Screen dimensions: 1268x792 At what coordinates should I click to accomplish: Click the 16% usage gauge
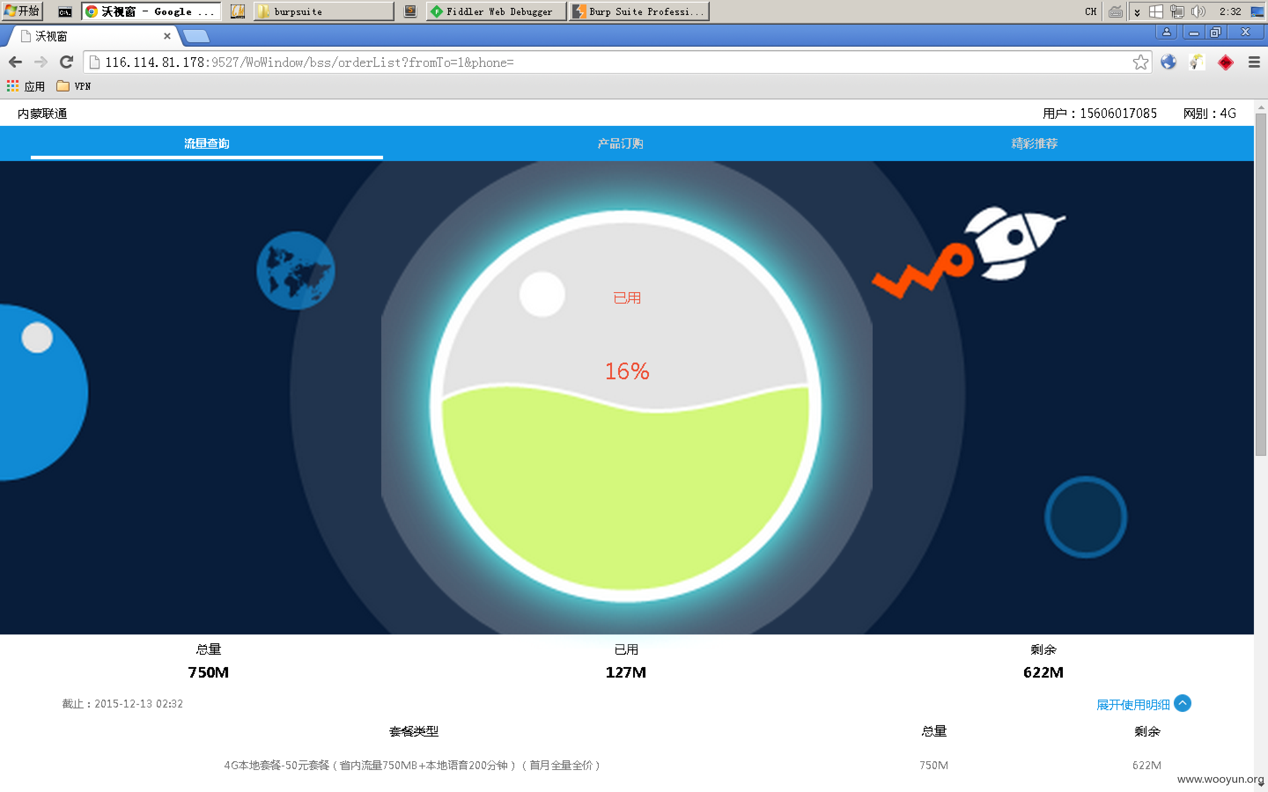626,406
